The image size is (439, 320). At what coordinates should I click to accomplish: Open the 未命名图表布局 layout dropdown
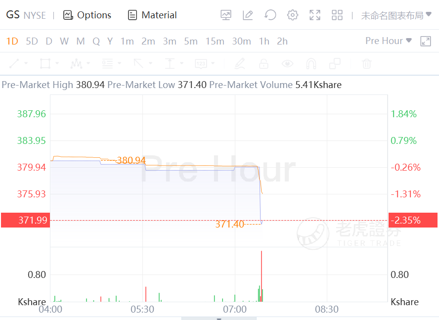pos(396,15)
